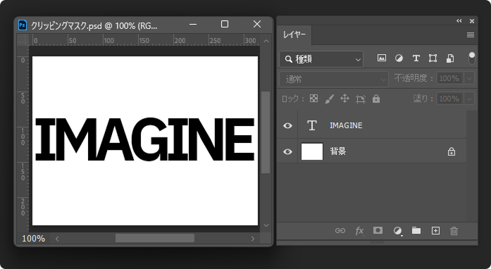
Task: Click the ruler origin corner box
Action: (23, 40)
